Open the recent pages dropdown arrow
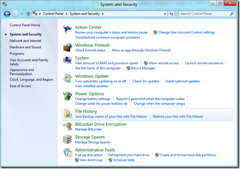The image size is (240, 169). point(22,14)
